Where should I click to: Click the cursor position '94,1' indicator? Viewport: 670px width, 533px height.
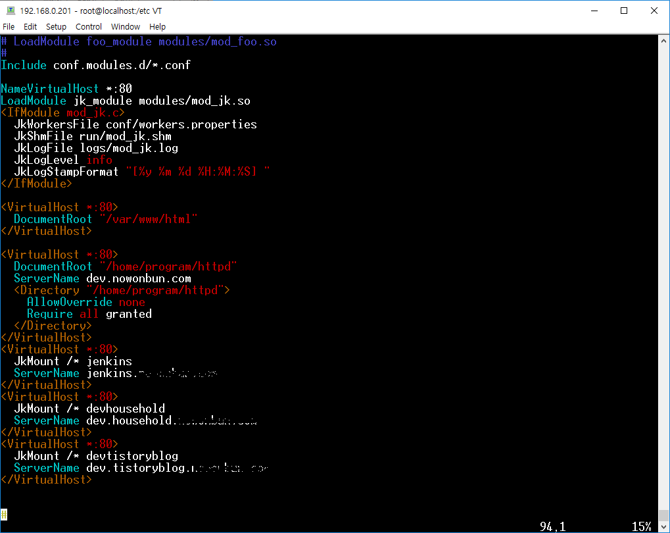[x=552, y=526]
